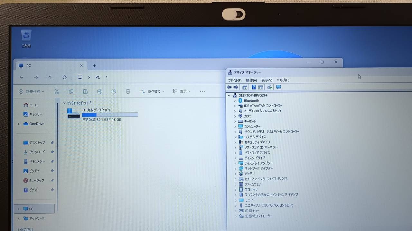Click the back arrow in Device Manager toolbar
The width and height of the screenshot is (412, 231).
pos(229,87)
